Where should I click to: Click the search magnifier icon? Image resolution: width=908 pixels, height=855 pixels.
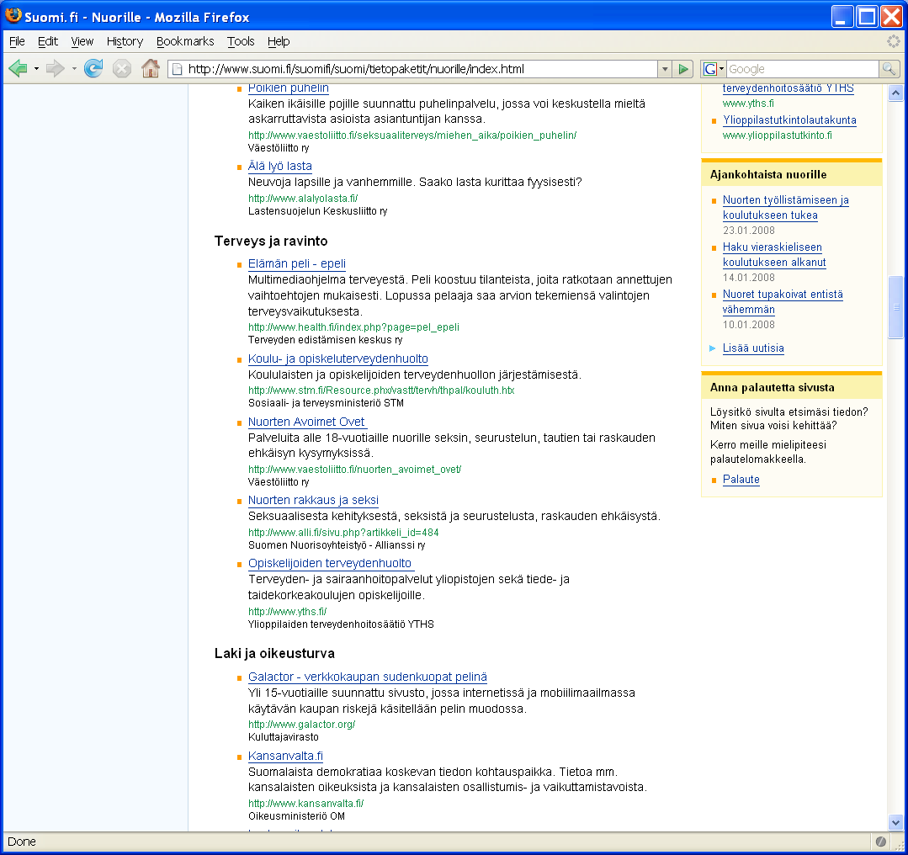tap(889, 69)
